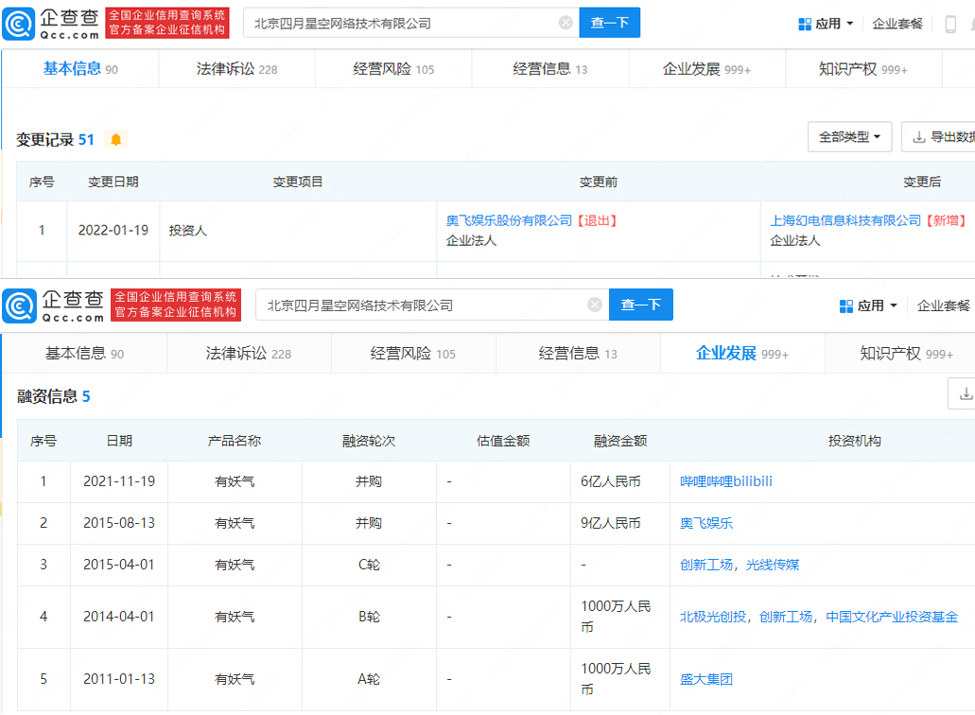Click the Qcc logo in the lower header

click(x=53, y=305)
